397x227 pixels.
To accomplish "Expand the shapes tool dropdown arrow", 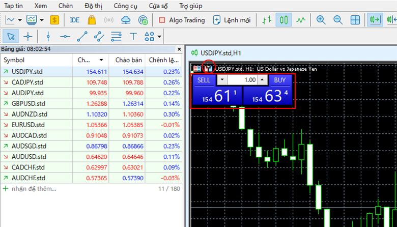I will pyautogui.click(x=159, y=37).
